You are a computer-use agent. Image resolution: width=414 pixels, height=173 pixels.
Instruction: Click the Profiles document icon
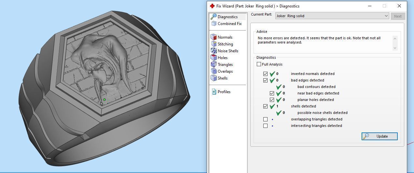point(214,92)
